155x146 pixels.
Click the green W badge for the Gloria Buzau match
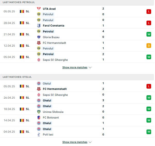(x=149, y=34)
